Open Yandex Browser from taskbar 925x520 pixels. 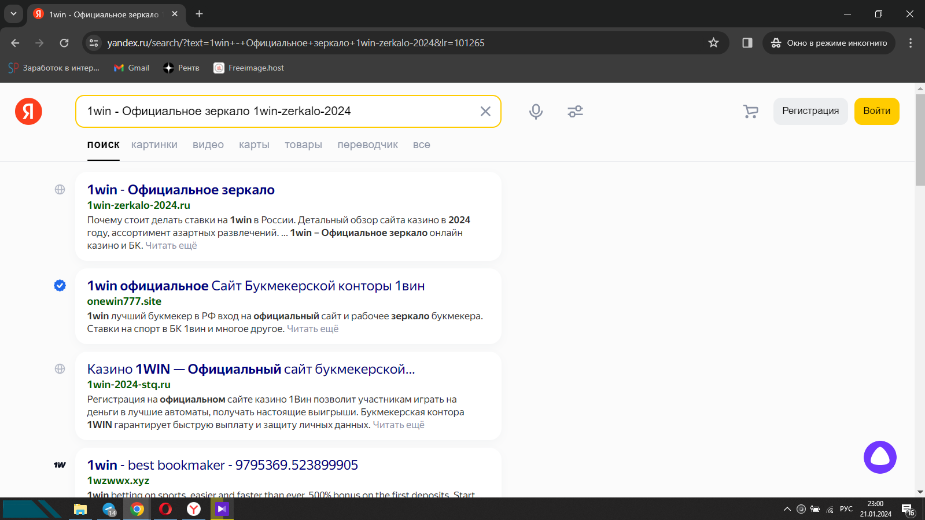click(x=194, y=509)
